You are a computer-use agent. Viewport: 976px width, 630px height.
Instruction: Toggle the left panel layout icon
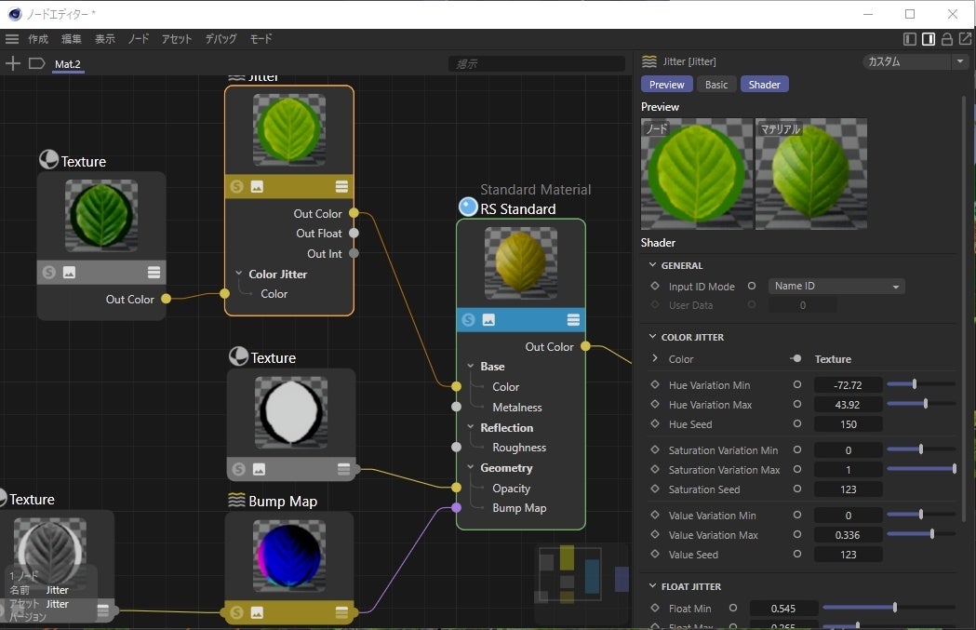(910, 39)
